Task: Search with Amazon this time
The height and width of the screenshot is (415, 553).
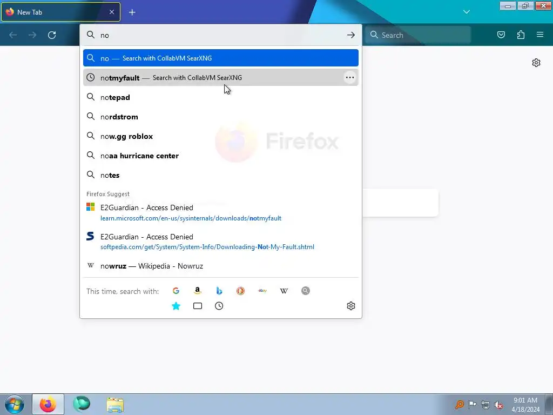Action: tap(198, 291)
